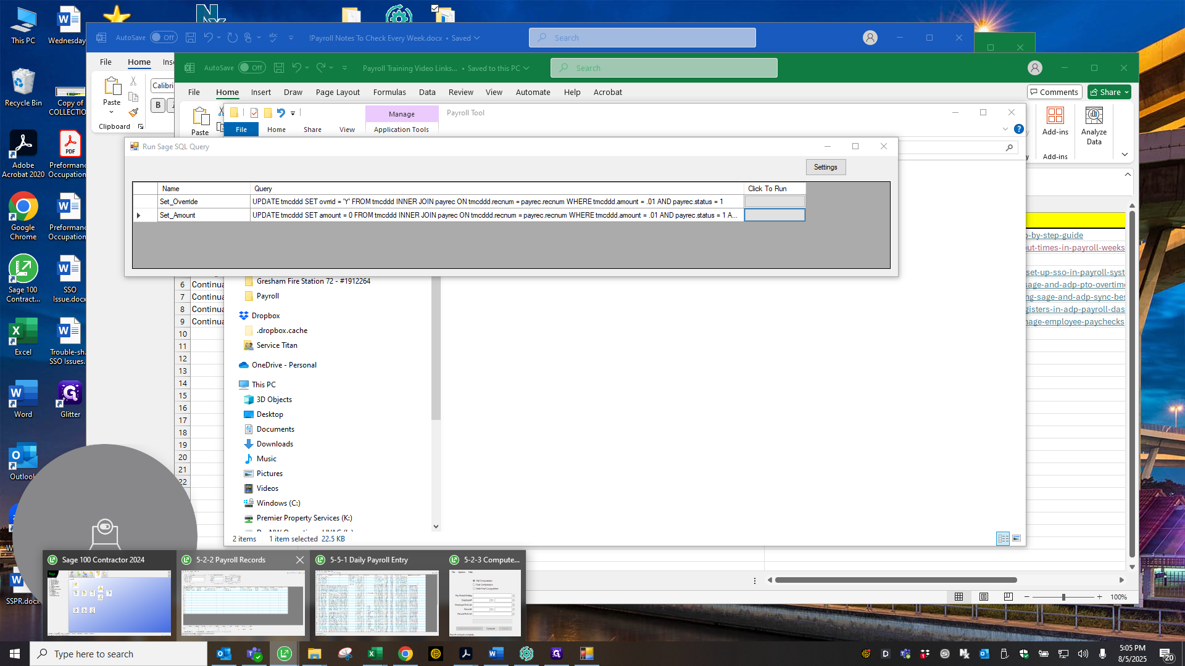The width and height of the screenshot is (1185, 666).
Task: Expand the Word Paste dropdown arrow
Action: pos(112,112)
